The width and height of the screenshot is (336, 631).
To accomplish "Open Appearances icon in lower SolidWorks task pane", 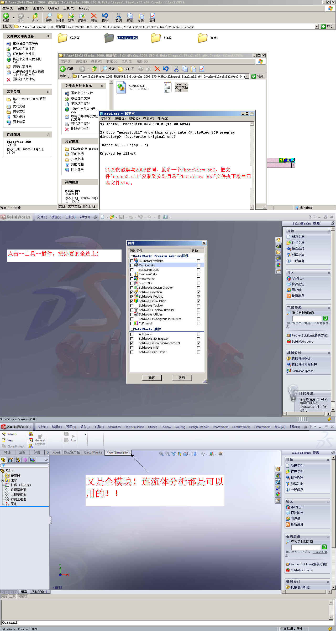I will pyautogui.click(x=278, y=494).
